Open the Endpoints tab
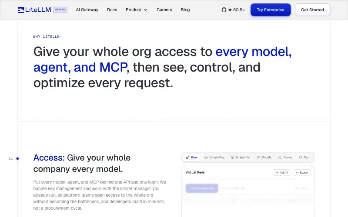Viewport: 348px width, 217px height. pos(241,158)
